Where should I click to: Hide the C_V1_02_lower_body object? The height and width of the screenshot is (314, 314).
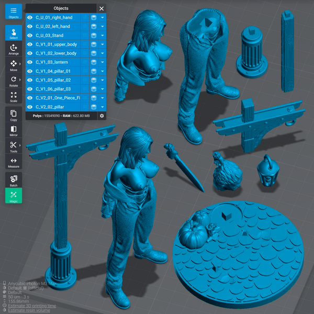pyautogui.click(x=30, y=53)
